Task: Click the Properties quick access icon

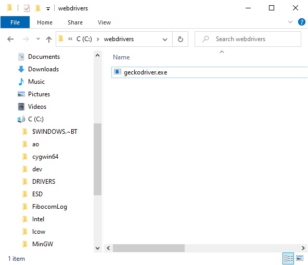Action: (x=27, y=8)
